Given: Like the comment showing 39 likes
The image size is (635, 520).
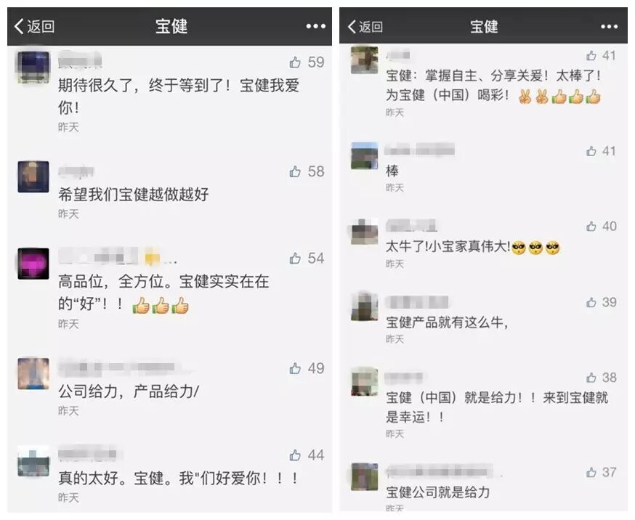Looking at the screenshot, I should point(591,302).
